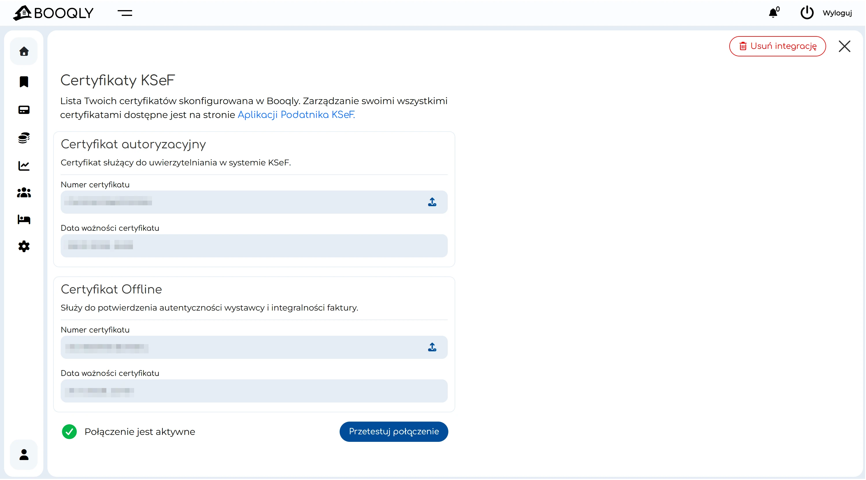Screen dimensions: 866x480
Task: Open the card payments sidebar icon
Action: (24, 110)
